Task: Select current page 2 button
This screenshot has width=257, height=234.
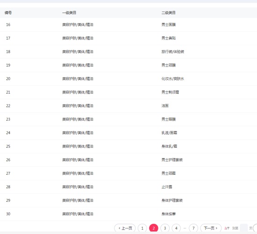Action: 154,228
